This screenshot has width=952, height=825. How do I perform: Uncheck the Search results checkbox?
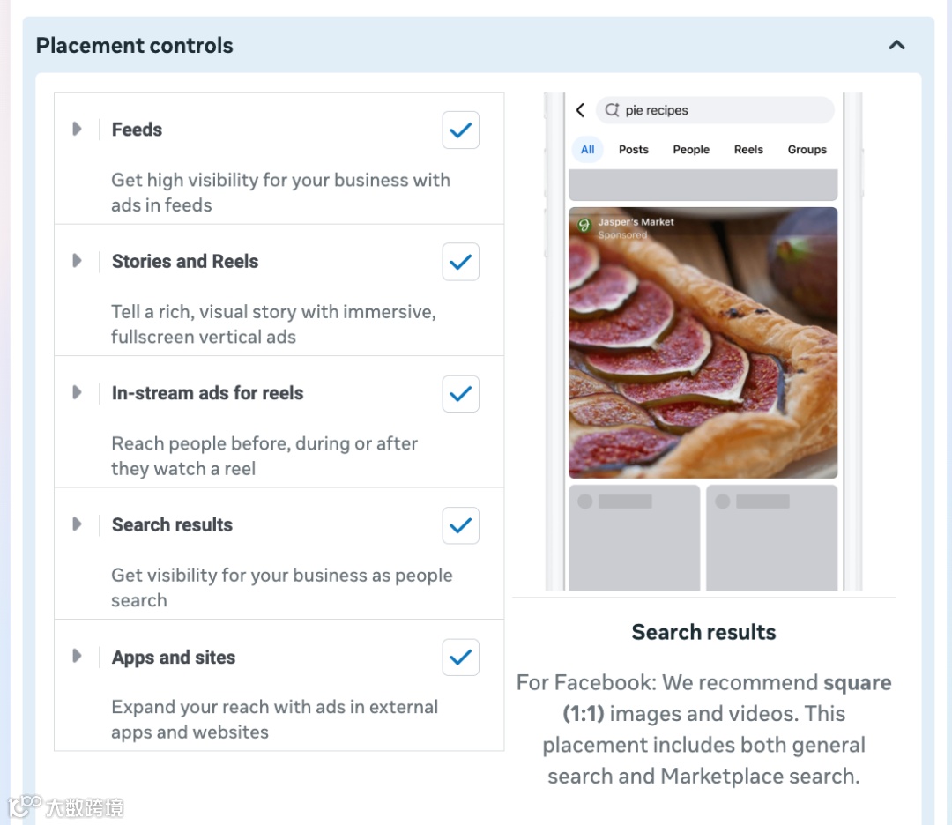tap(460, 525)
